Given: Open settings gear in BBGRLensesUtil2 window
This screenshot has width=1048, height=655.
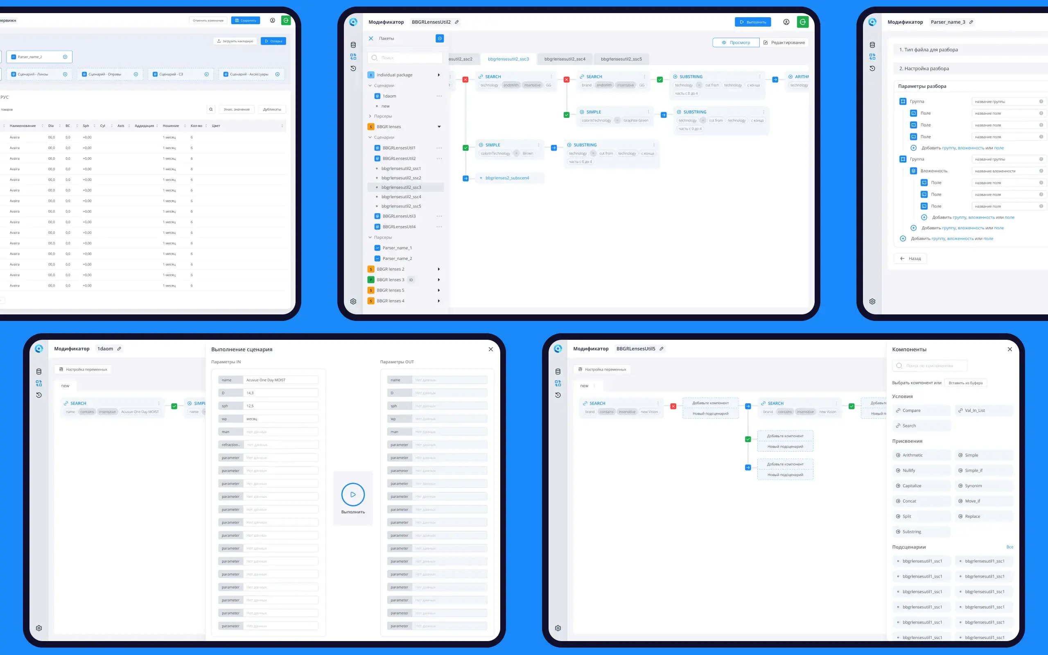Looking at the screenshot, I should point(353,302).
